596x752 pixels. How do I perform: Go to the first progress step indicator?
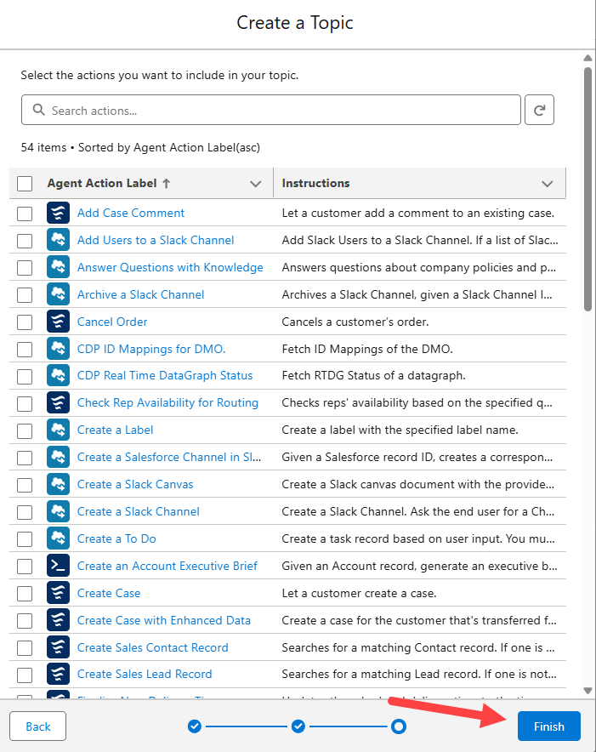[194, 726]
